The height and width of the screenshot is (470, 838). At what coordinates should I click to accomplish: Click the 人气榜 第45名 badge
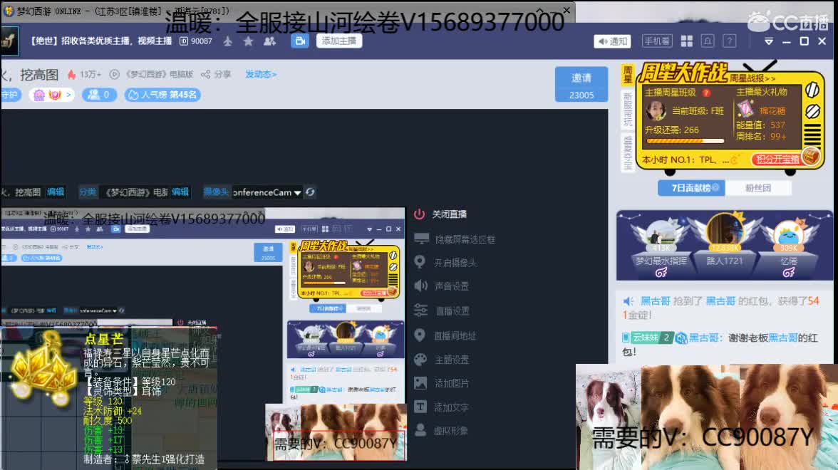pyautogui.click(x=162, y=95)
